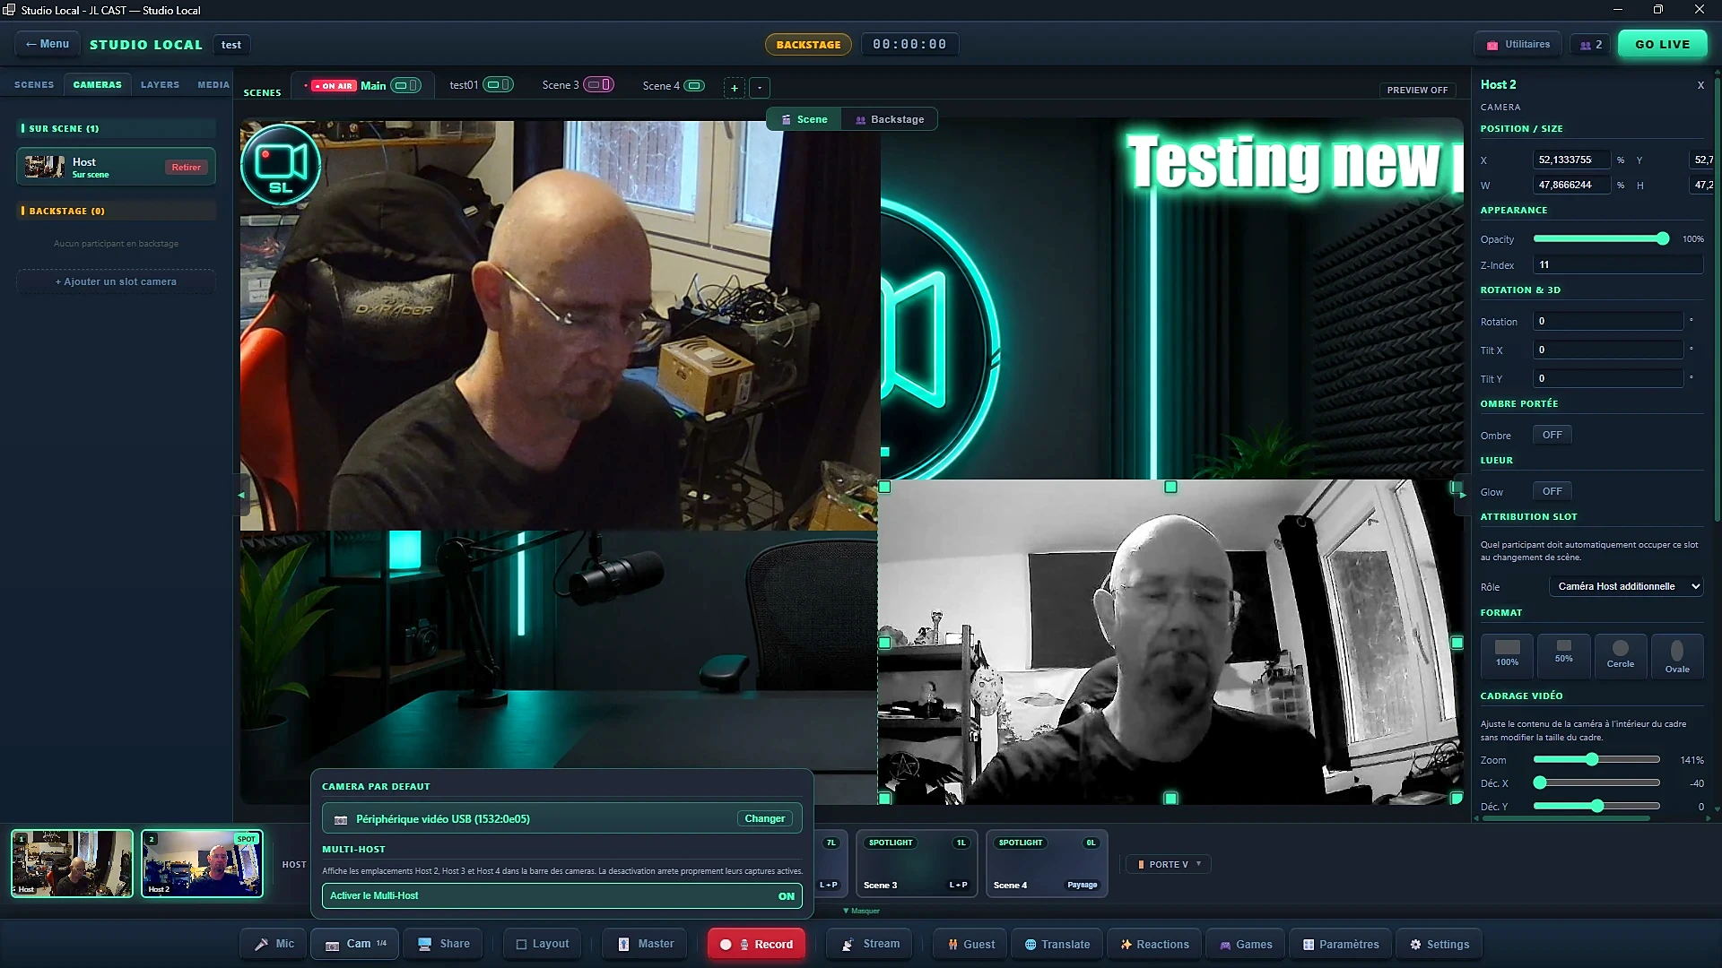
Task: Open the Translate globe tool
Action: pos(1057,944)
